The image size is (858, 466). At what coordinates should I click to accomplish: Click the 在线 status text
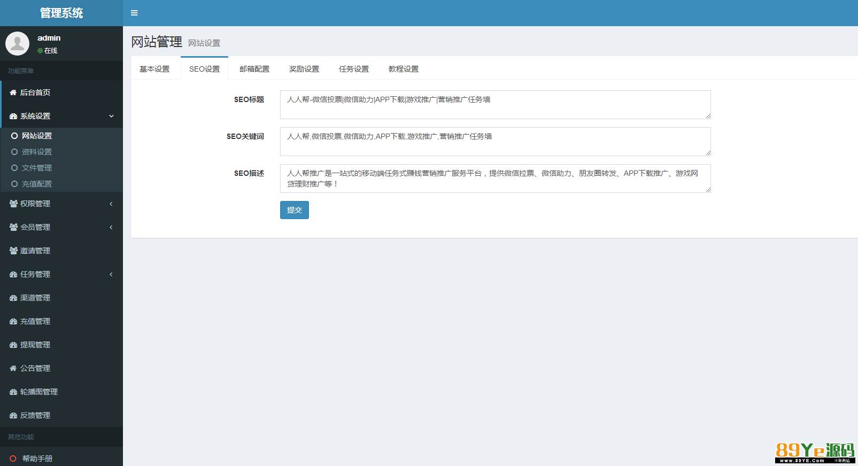point(51,51)
